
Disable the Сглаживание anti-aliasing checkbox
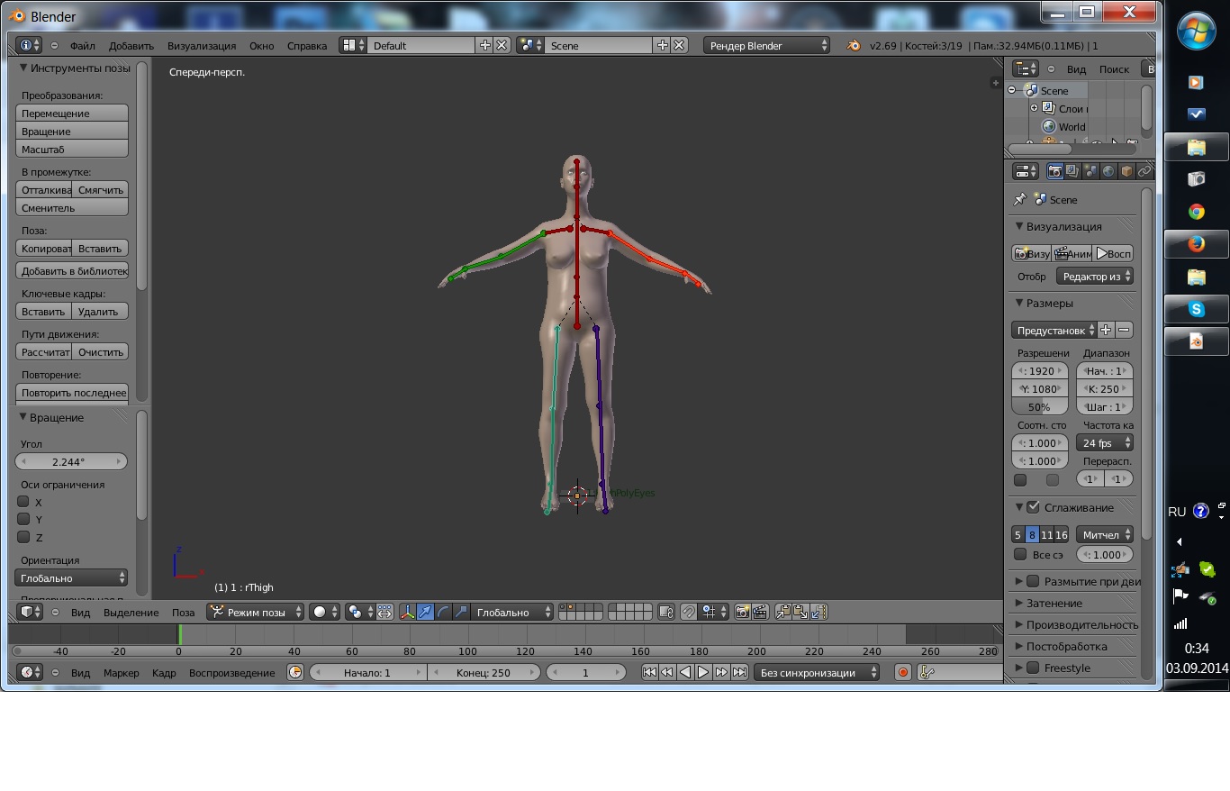(x=1033, y=507)
